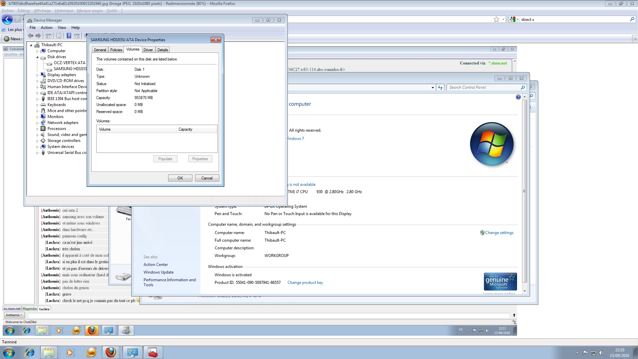Click the Change product key link
The width and height of the screenshot is (638, 359).
[305, 283]
